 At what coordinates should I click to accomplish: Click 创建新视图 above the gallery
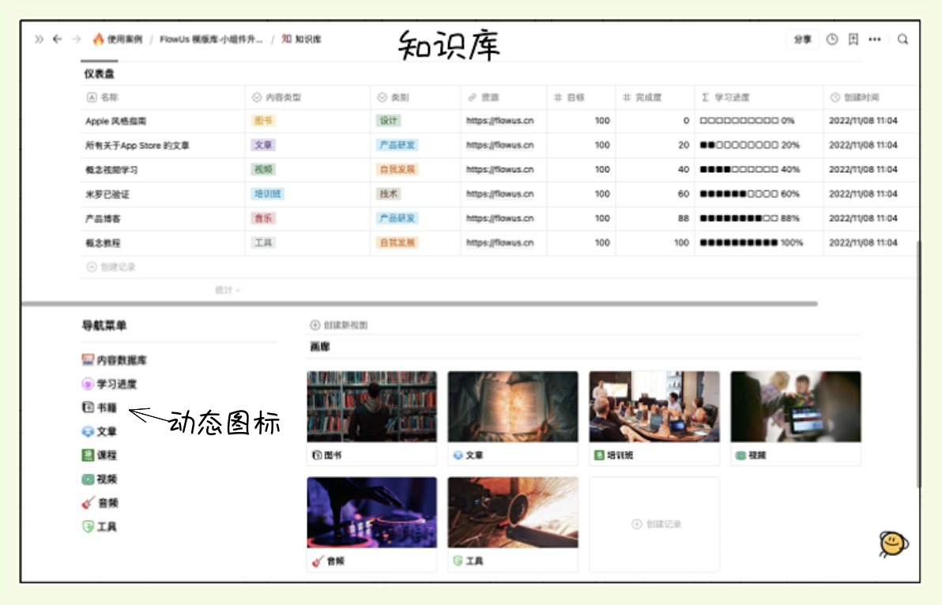339,325
